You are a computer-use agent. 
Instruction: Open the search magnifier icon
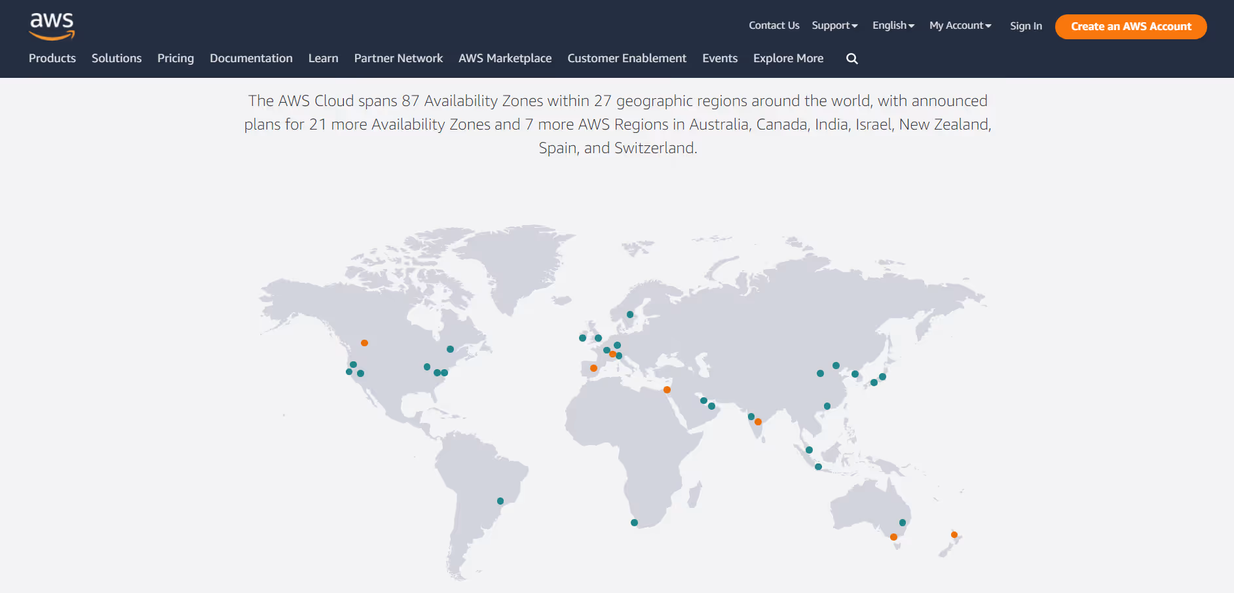[x=851, y=58]
